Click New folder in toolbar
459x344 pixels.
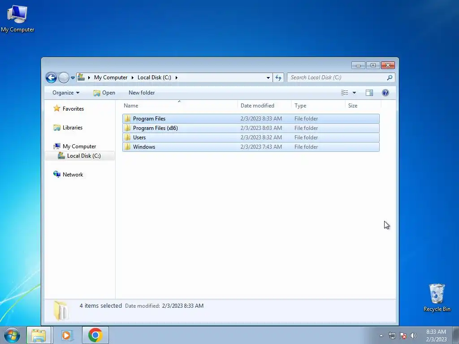[x=142, y=93]
